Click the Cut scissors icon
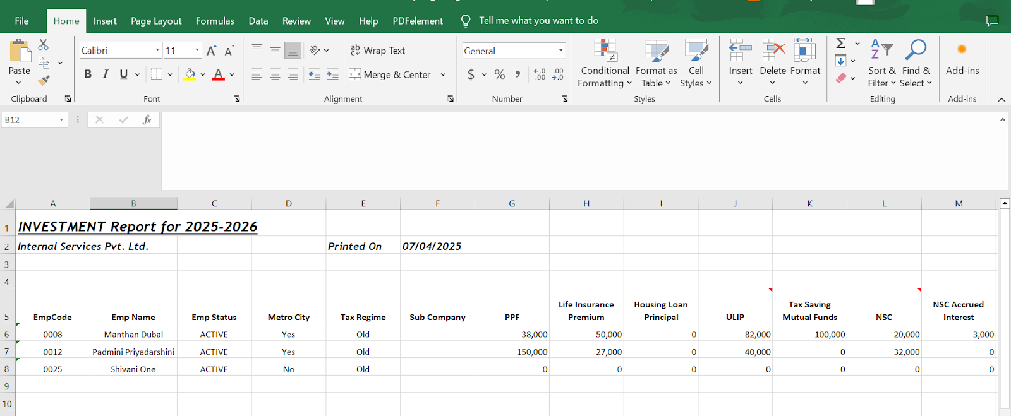The image size is (1011, 416). point(43,45)
